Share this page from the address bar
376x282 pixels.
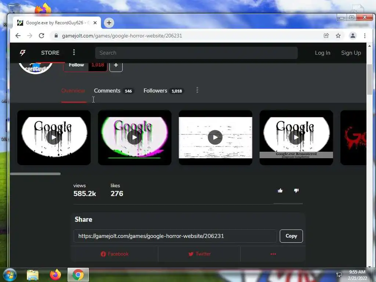pyautogui.click(x=326, y=36)
